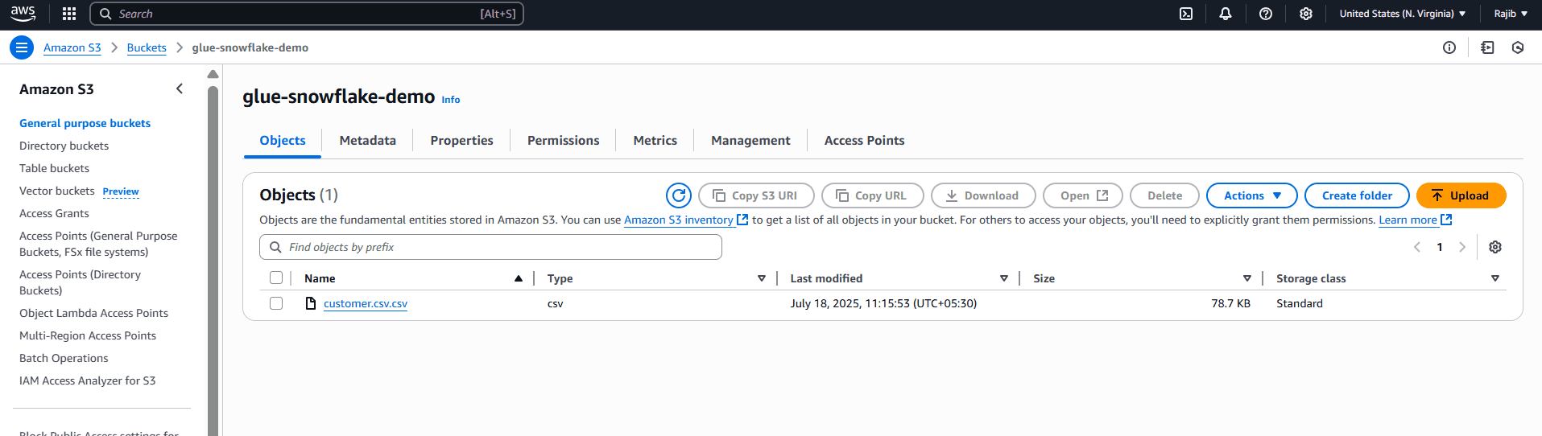This screenshot has width=1542, height=436.
Task: Switch to the Permissions tab
Action: click(563, 141)
